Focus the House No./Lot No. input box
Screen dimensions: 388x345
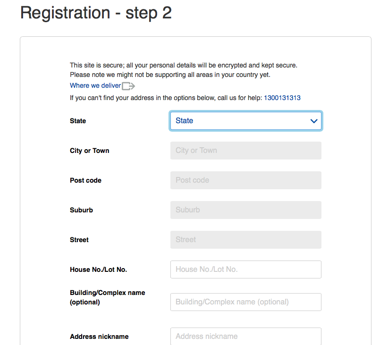tap(246, 269)
